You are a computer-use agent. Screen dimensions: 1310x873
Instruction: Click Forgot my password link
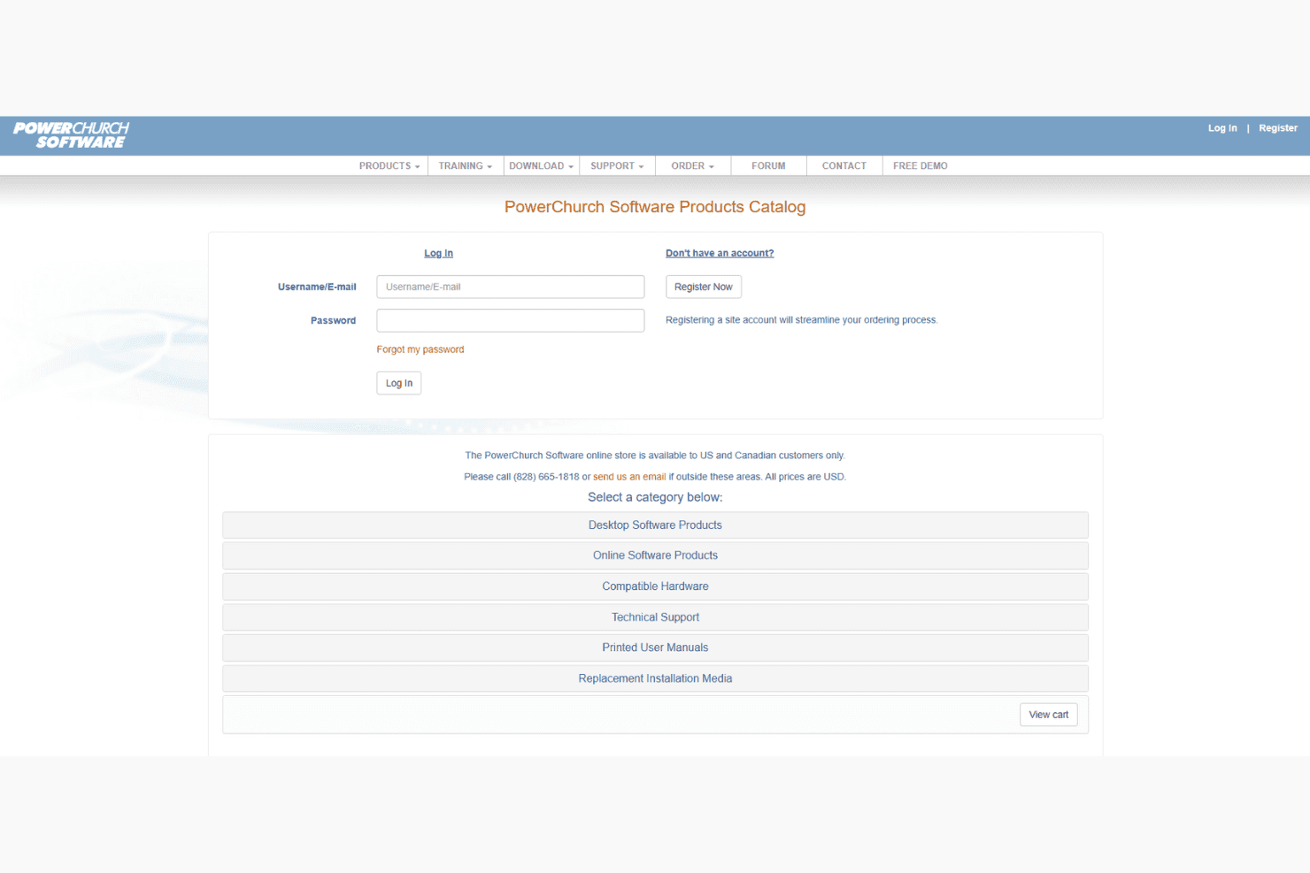[x=420, y=349]
